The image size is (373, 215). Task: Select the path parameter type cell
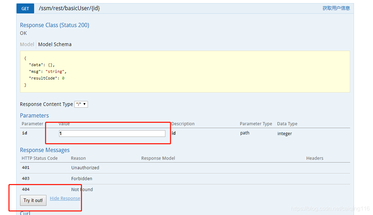coord(245,133)
